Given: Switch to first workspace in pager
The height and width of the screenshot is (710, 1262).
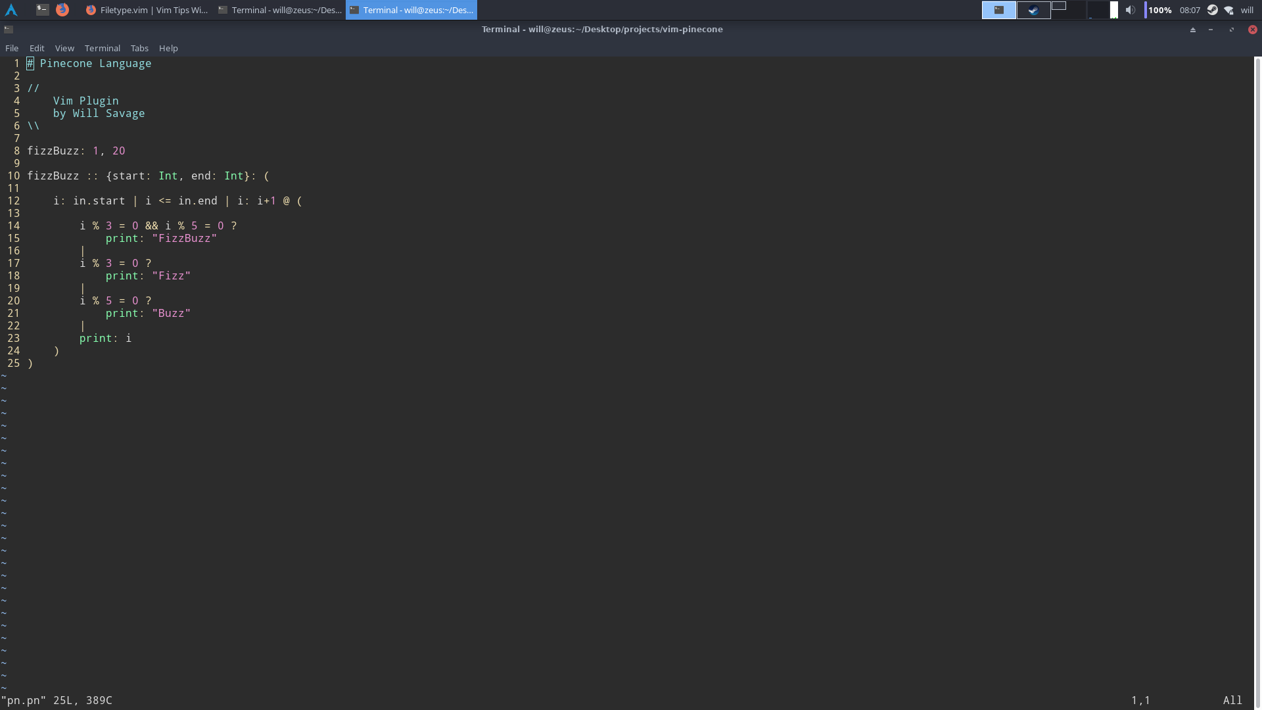Looking at the screenshot, I should (x=998, y=10).
